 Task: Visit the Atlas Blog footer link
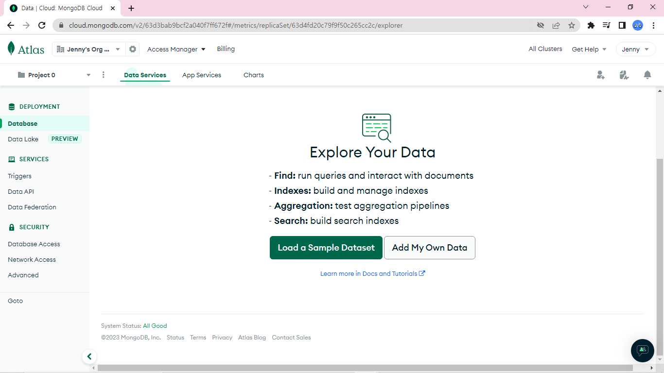(252, 338)
